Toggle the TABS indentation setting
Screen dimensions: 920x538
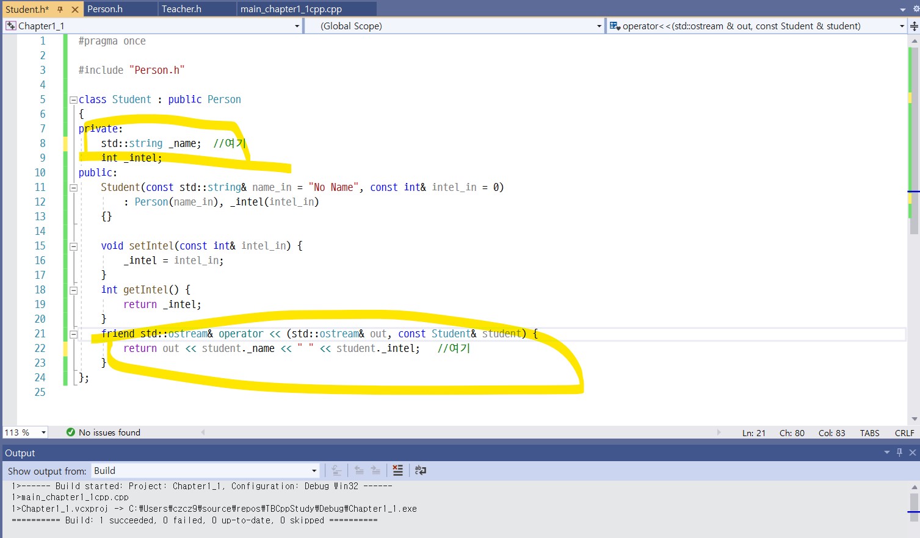point(869,433)
